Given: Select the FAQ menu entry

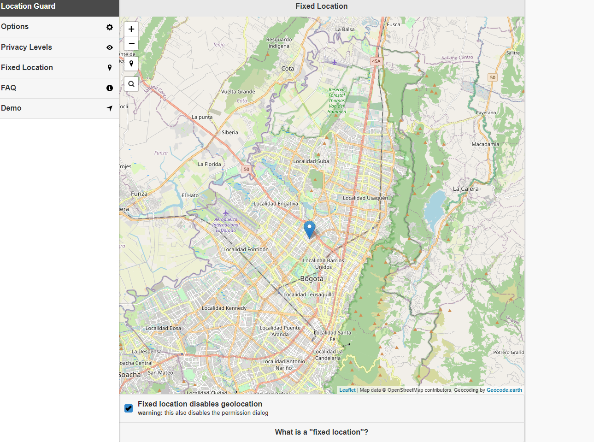Looking at the screenshot, I should (x=59, y=88).
